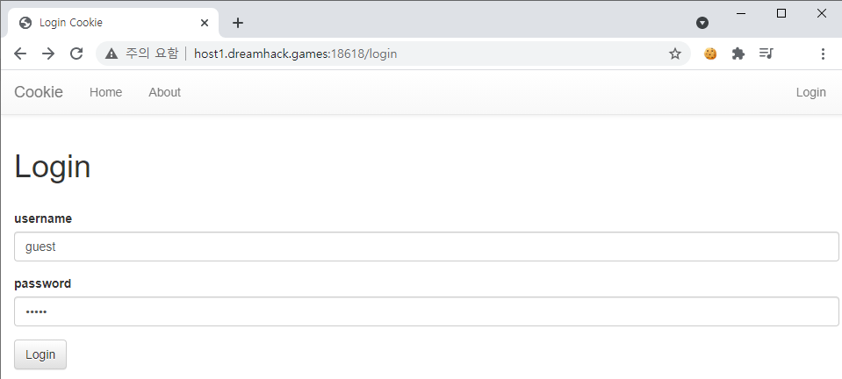Open the tab search dropdown arrow
Viewport: 842px width, 379px height.
(x=702, y=23)
